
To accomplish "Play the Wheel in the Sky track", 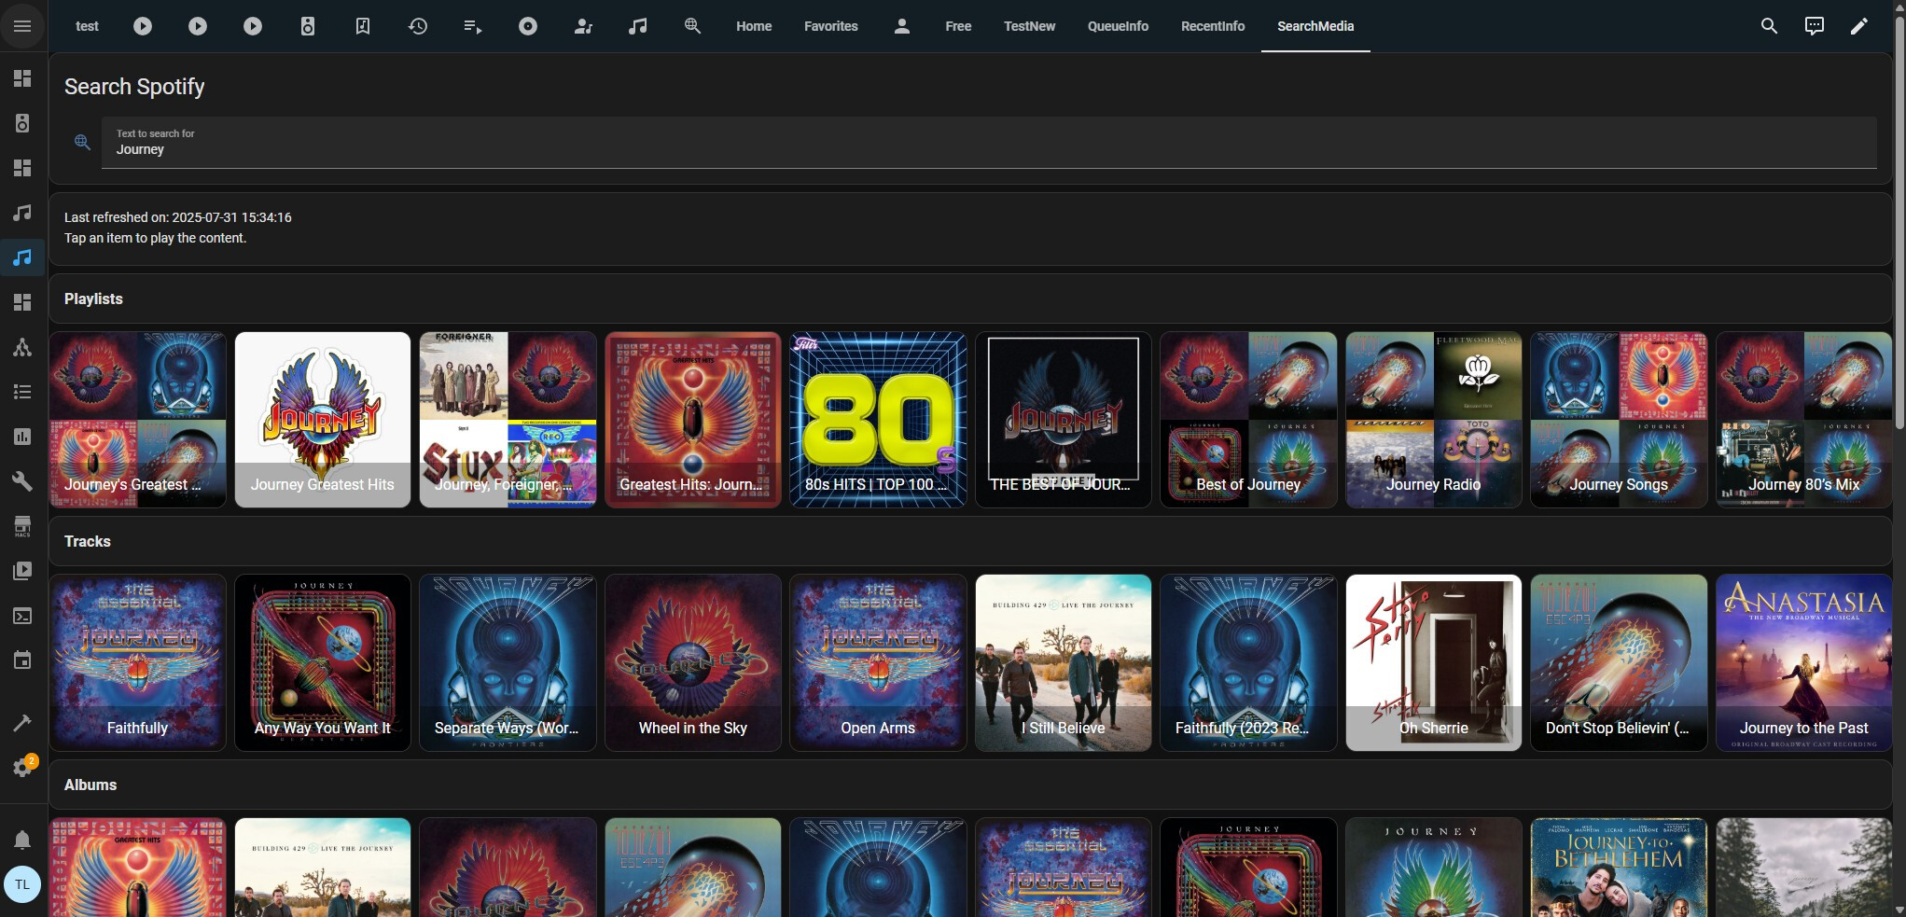I will (x=693, y=662).
